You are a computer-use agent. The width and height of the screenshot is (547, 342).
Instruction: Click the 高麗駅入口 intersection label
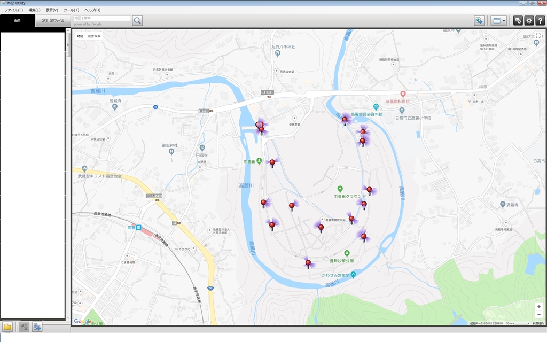154,196
